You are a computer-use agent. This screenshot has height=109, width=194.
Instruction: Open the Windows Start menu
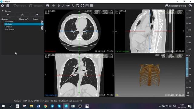tap(3, 106)
